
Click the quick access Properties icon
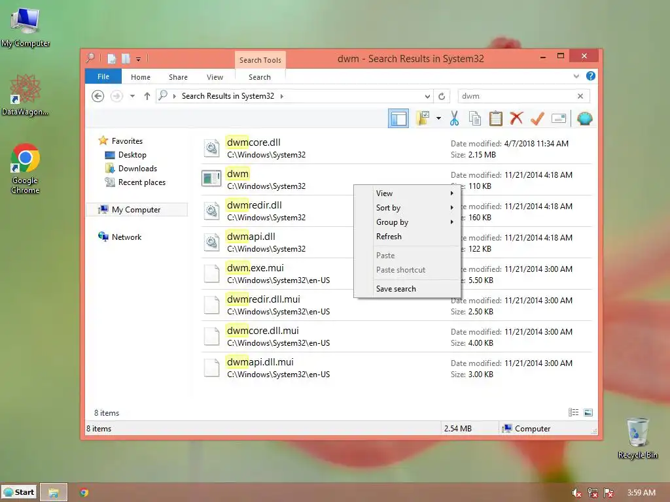tap(111, 58)
